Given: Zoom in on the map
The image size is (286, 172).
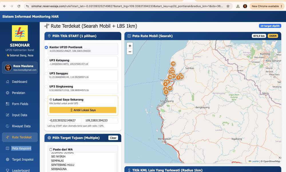Looking at the screenshot, I should point(130,46).
